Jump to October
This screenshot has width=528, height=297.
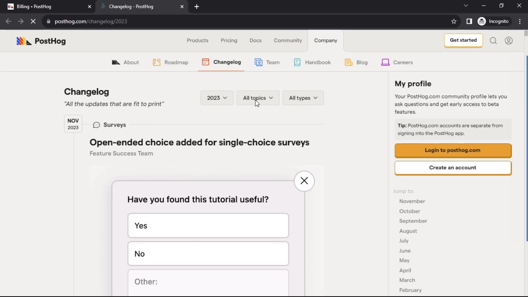[409, 211]
